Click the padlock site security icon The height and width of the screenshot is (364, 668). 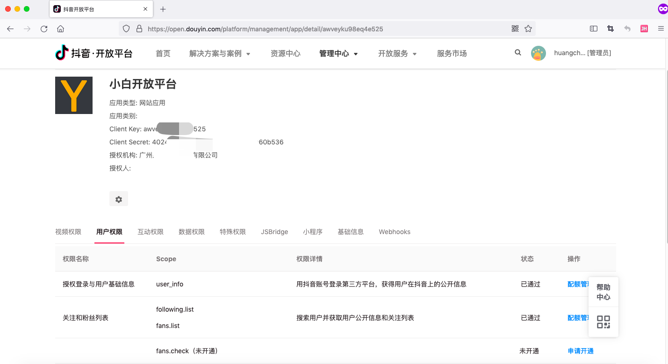tap(139, 29)
